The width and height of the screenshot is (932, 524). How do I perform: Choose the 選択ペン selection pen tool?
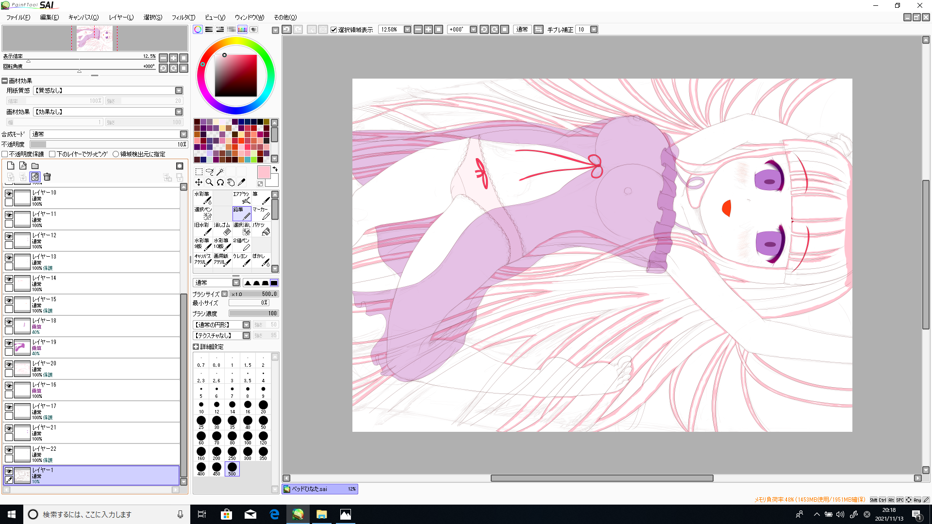pos(203,213)
